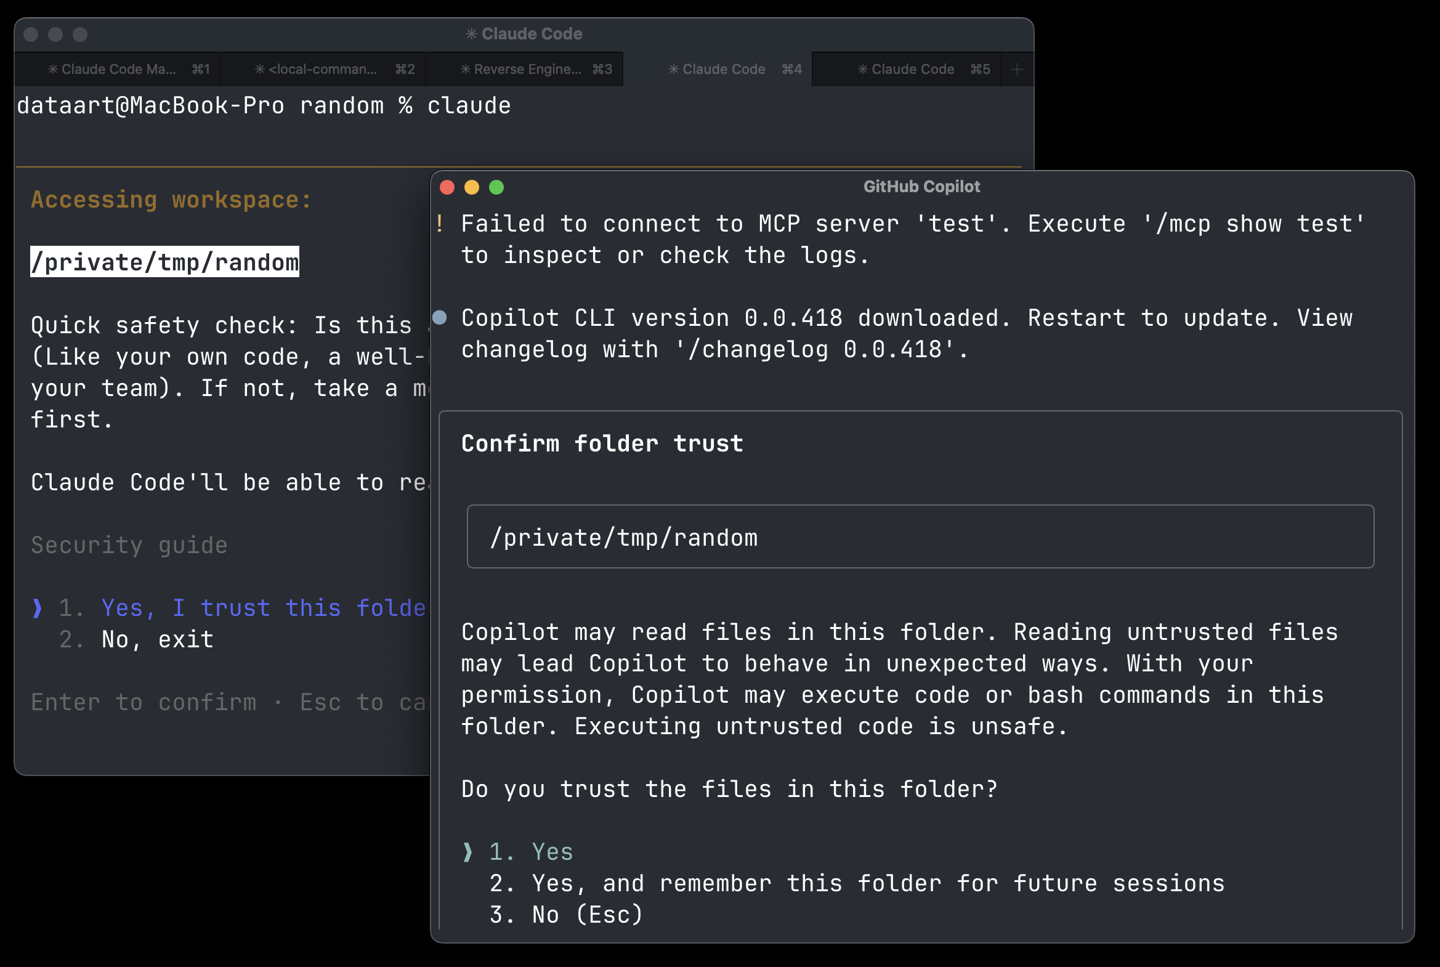Click the Security guide link
1440x967 pixels.
point(129,545)
